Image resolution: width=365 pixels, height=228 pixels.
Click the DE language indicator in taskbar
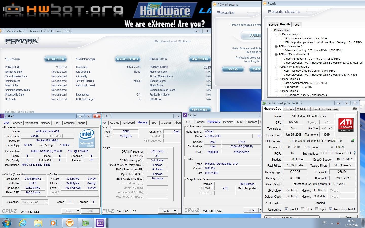click(325, 222)
